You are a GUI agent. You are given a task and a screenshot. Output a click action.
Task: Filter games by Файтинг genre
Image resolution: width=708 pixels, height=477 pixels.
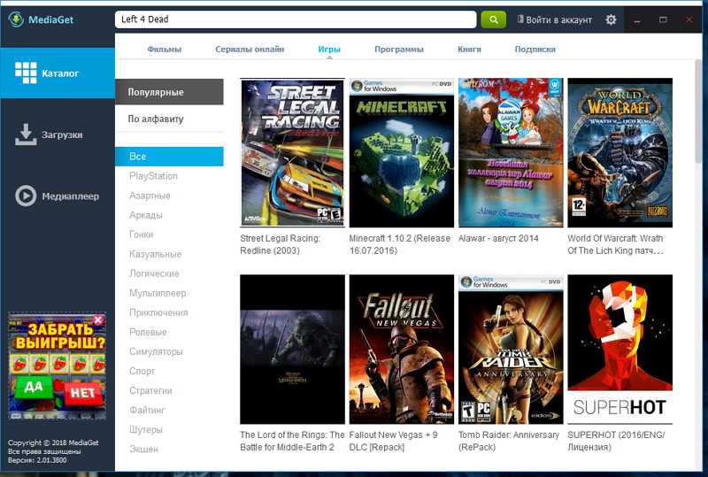point(147,410)
